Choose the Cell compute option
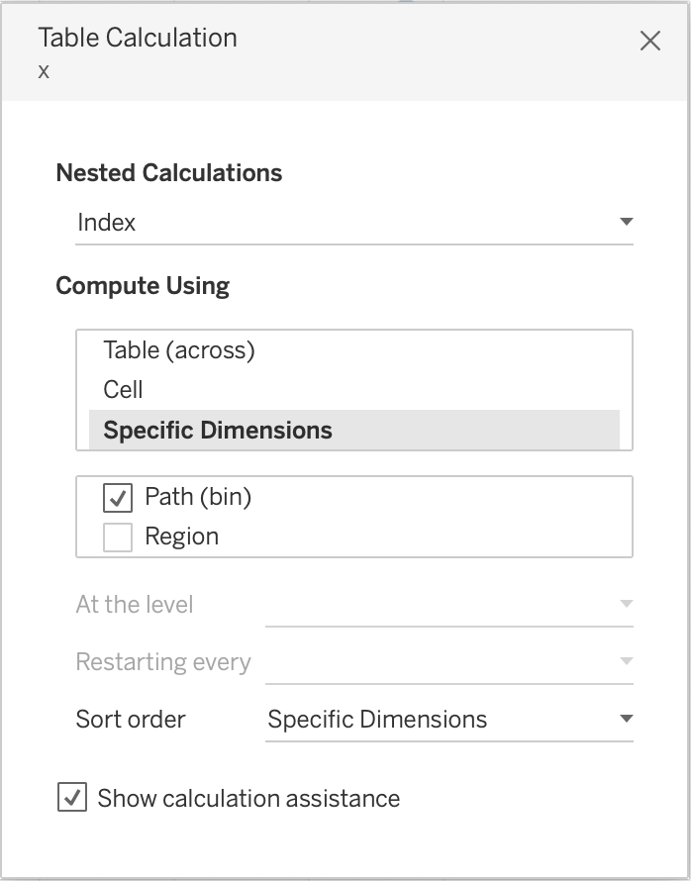Viewport: 691px width, 881px height. [124, 390]
